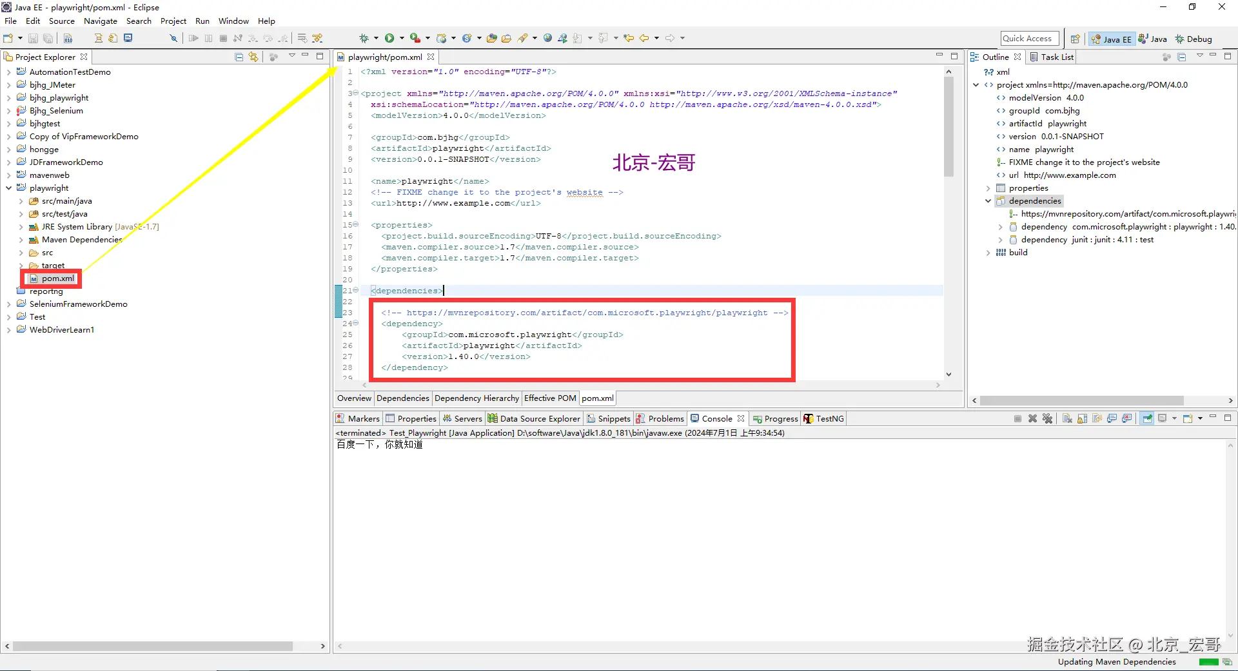Viewport: 1238px width, 671px height.
Task: Click the Open Web Browser globe icon
Action: point(547,38)
